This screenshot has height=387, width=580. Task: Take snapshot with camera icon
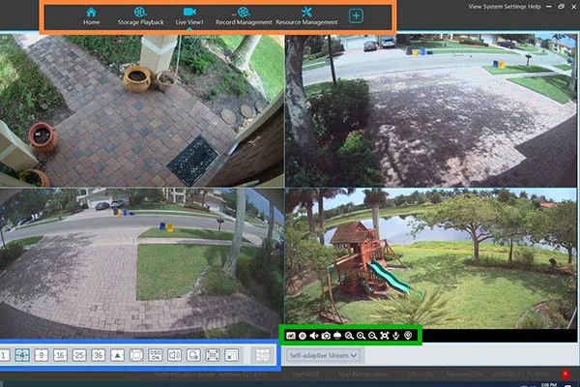point(326,335)
